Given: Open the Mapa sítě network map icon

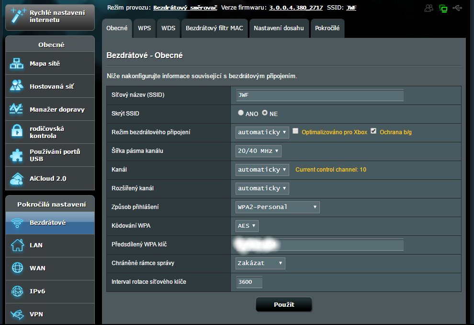Looking at the screenshot, I should pyautogui.click(x=17, y=64).
